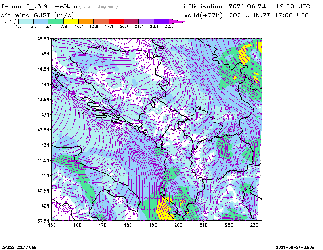Viewport: 323px width, 250px height.
Task: Click the legend value '32.6'
Action: click(169, 26)
